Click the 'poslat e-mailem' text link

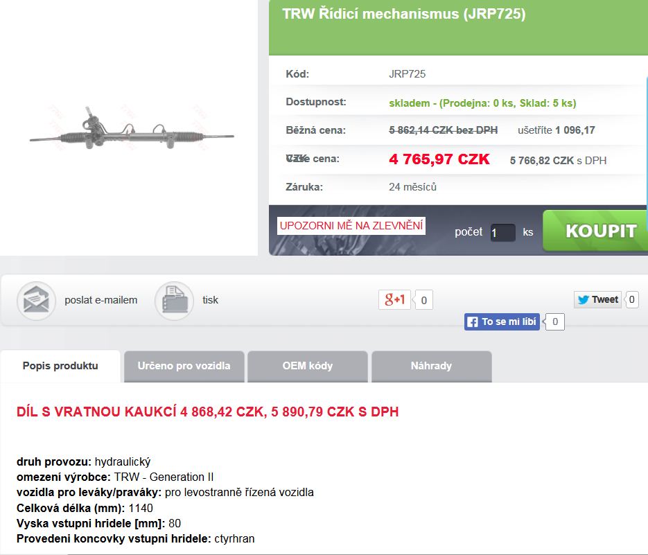coord(100,300)
